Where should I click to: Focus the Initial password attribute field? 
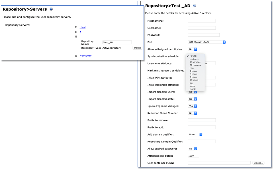pyautogui.click(x=210, y=85)
